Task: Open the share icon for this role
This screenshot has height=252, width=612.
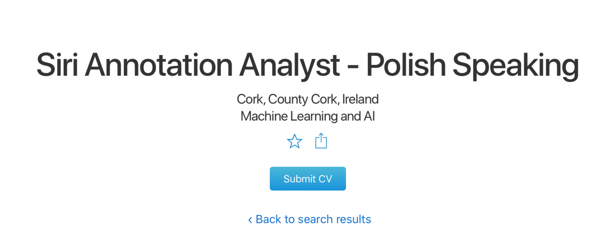Action: pyautogui.click(x=321, y=141)
